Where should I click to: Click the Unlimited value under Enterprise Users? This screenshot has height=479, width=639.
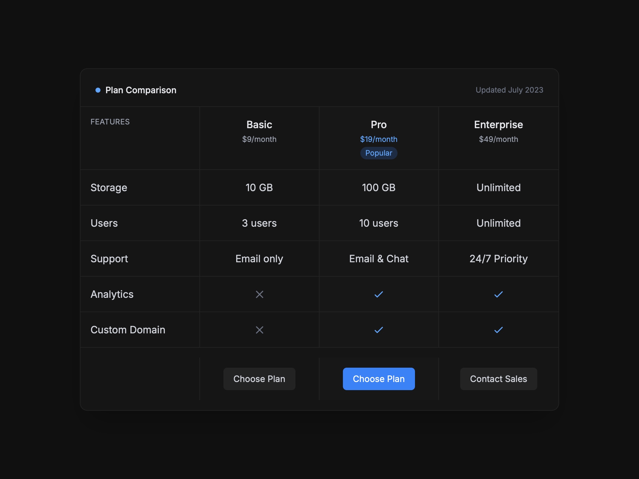coord(498,223)
